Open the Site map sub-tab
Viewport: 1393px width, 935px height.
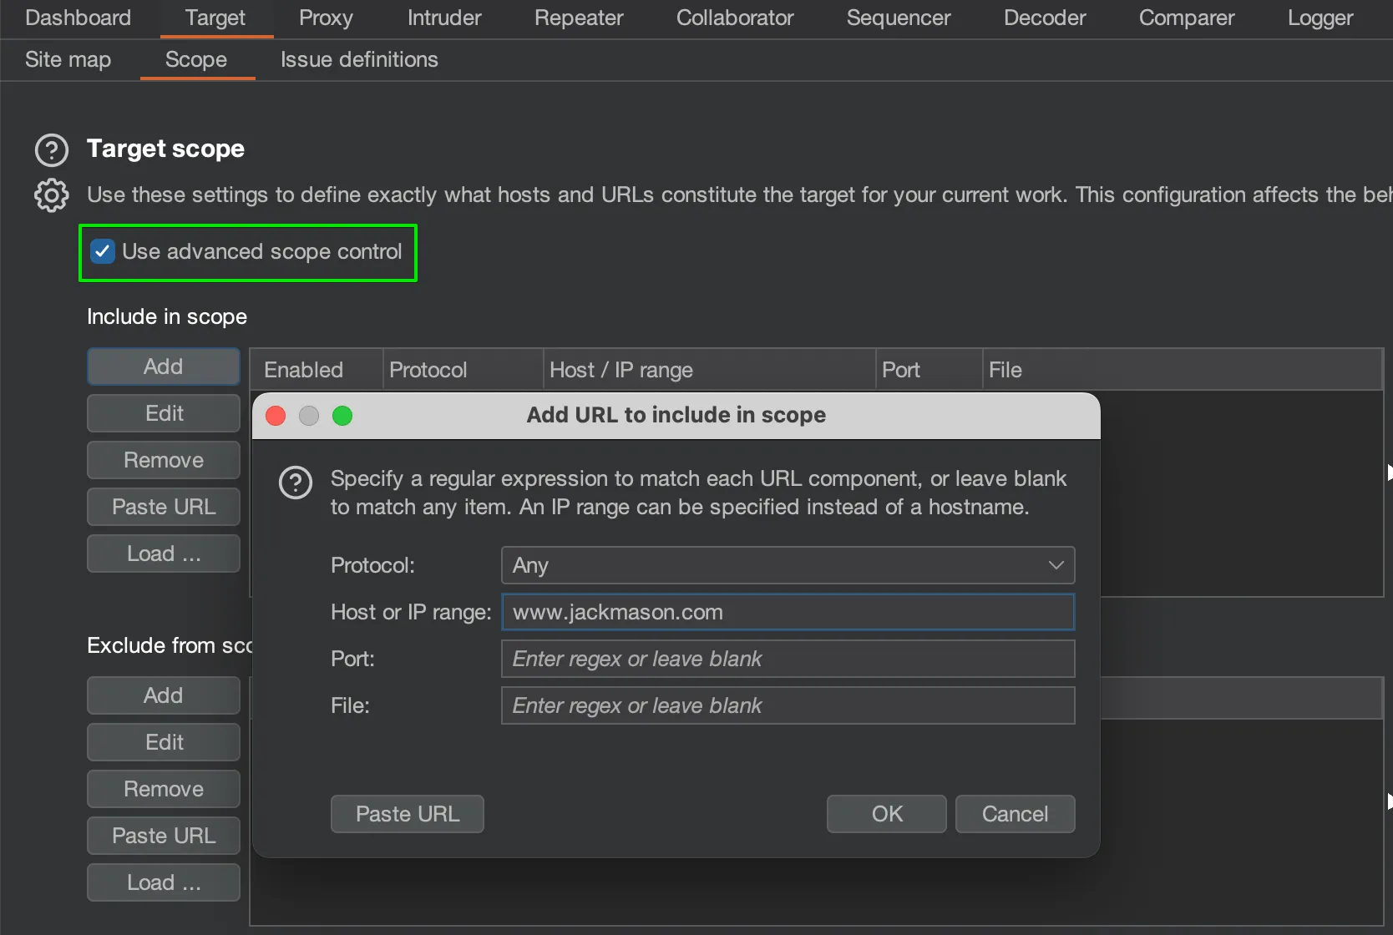pos(68,59)
